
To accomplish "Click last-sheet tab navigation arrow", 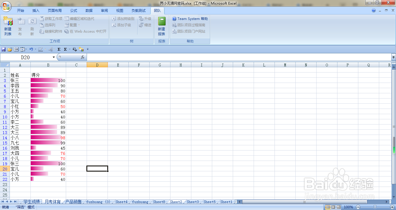I will coord(15,202).
